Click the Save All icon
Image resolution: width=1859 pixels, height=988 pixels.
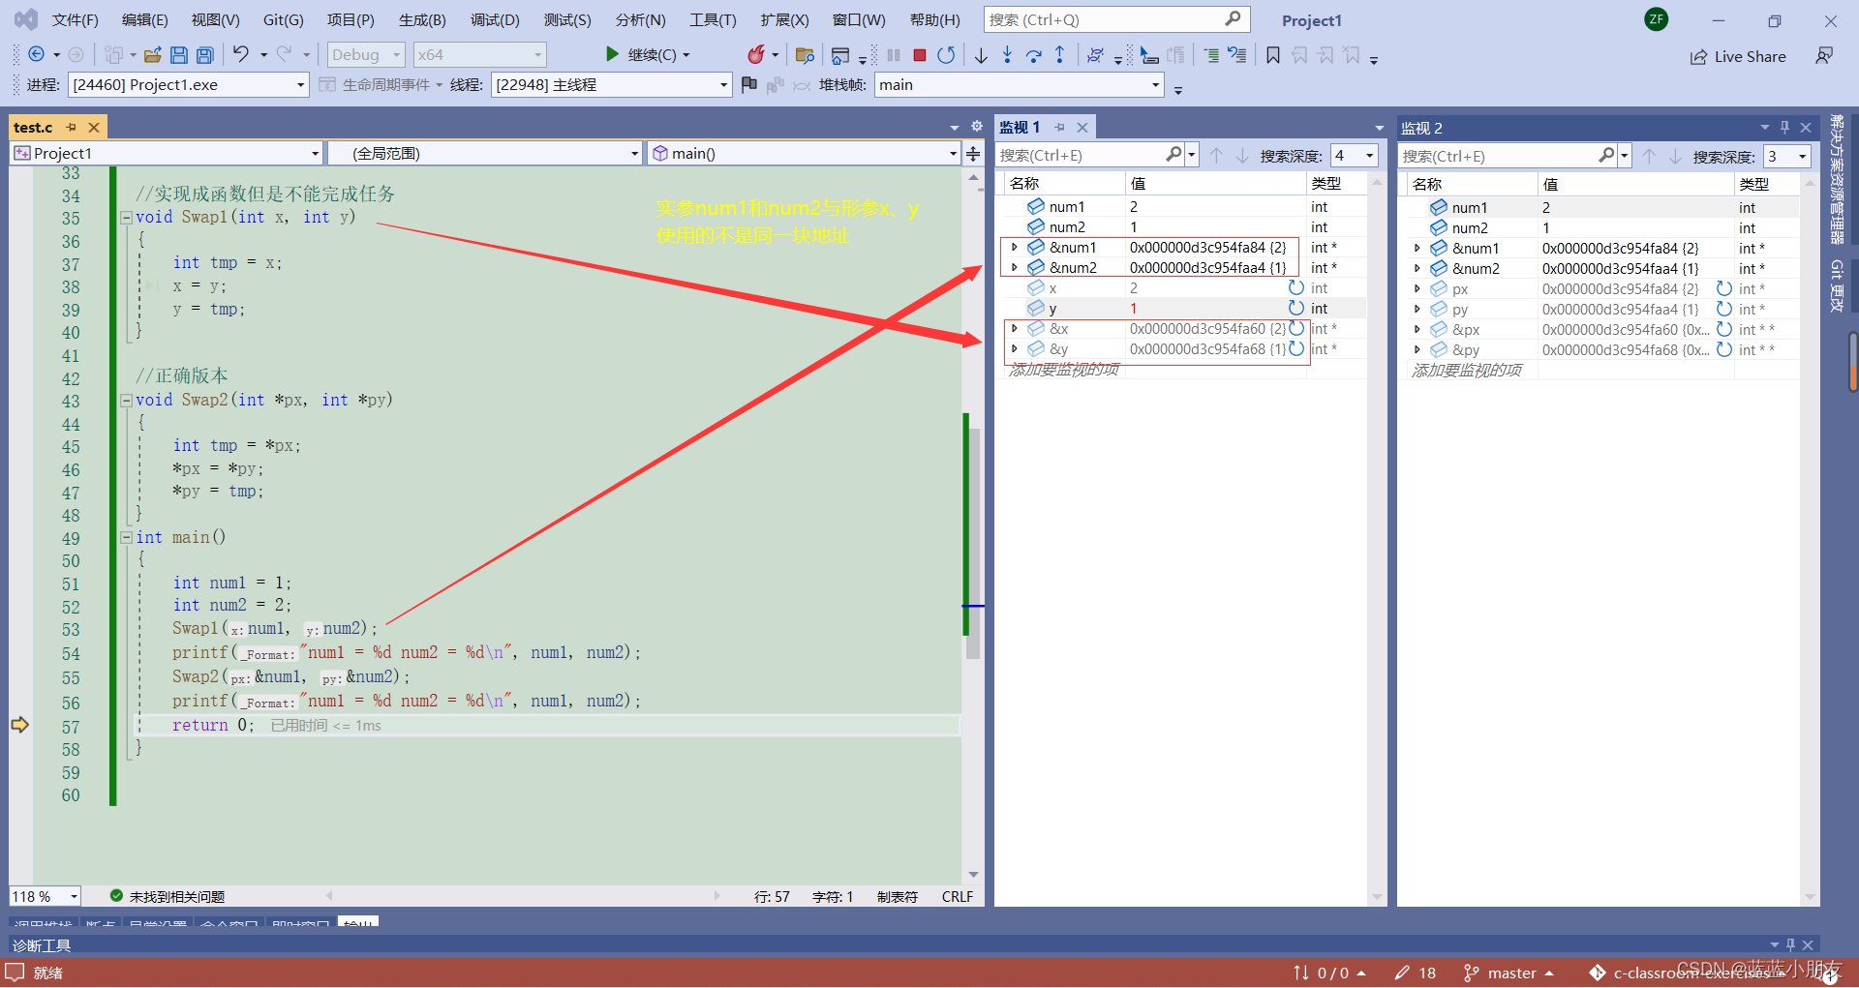point(204,55)
